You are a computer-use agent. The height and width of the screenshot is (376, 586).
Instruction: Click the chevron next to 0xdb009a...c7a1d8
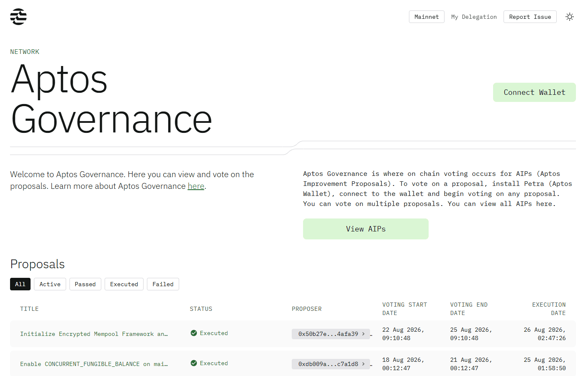click(363, 364)
